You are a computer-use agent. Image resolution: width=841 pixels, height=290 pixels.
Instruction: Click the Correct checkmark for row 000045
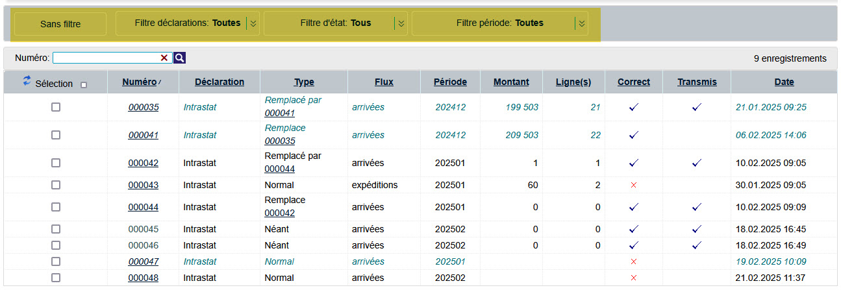click(x=634, y=229)
